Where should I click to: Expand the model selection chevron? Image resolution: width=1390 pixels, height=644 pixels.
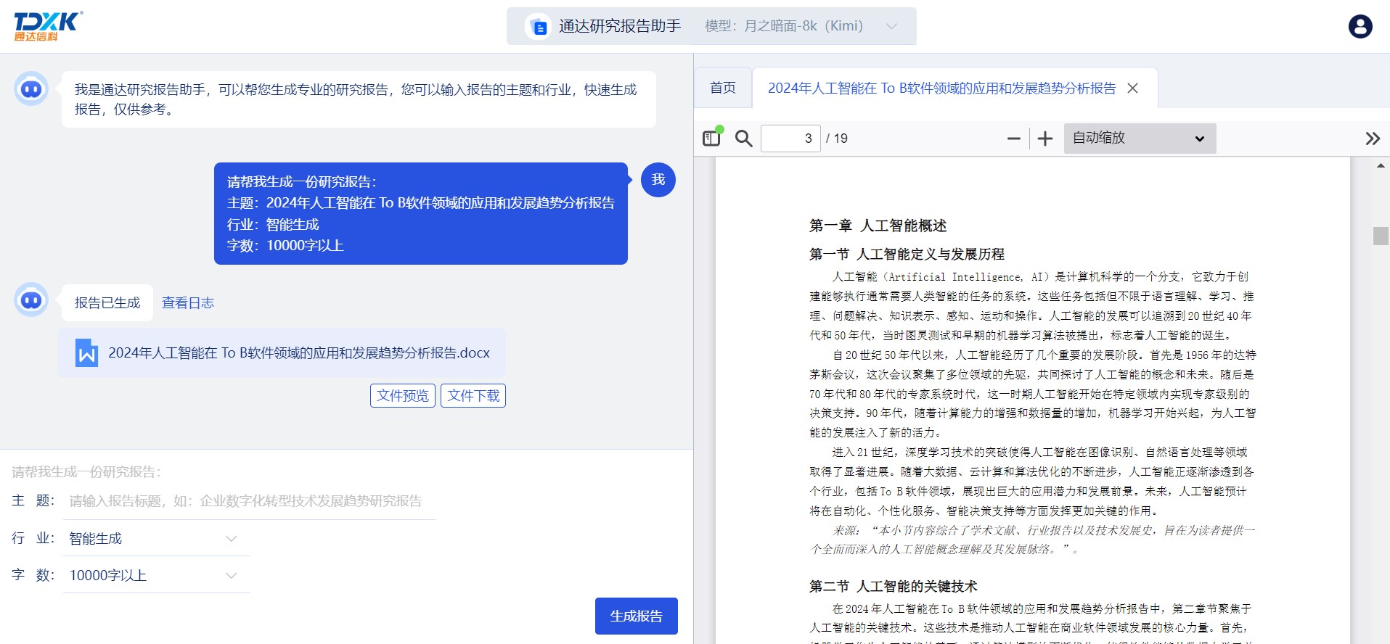pyautogui.click(x=892, y=26)
